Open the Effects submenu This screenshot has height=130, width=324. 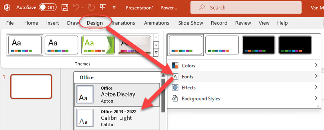244,88
